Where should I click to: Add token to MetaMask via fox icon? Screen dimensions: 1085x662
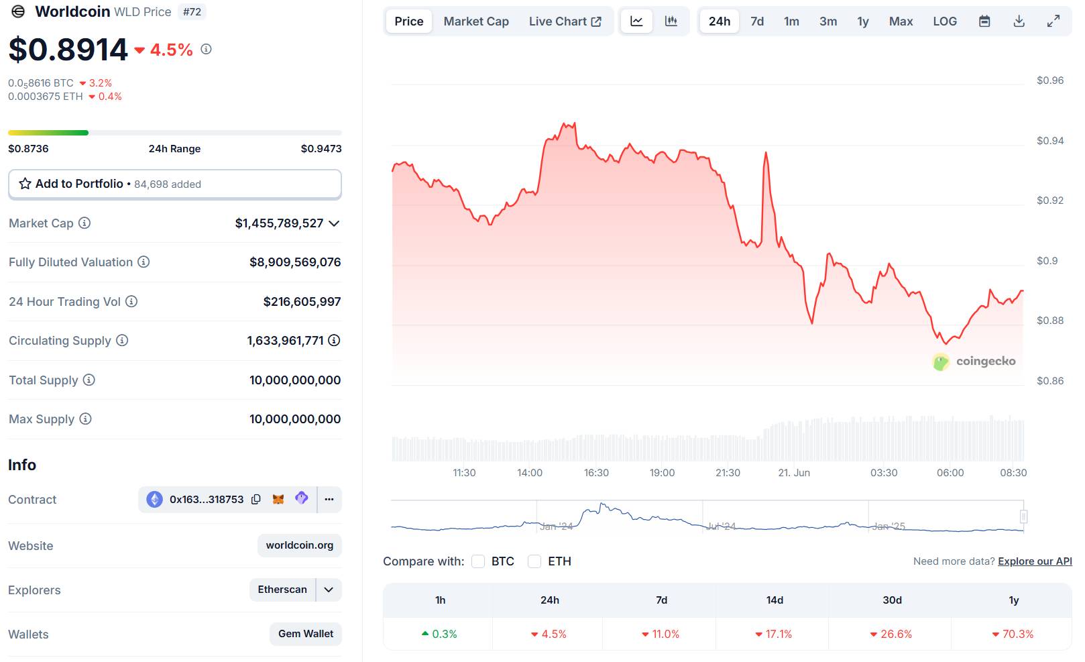tap(278, 499)
